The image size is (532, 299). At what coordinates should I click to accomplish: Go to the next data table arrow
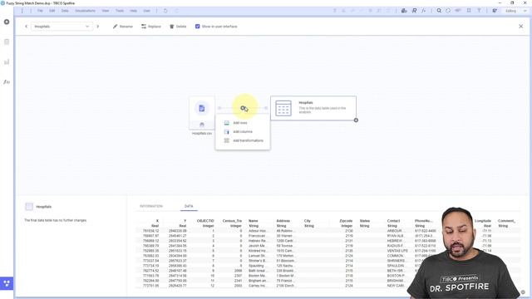[x=98, y=27]
